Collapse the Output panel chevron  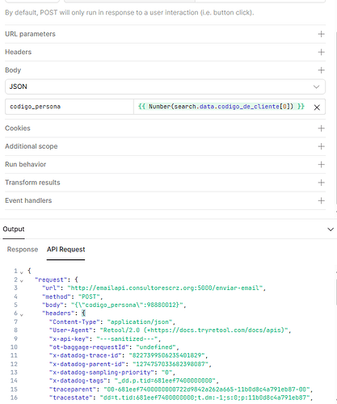(331, 229)
